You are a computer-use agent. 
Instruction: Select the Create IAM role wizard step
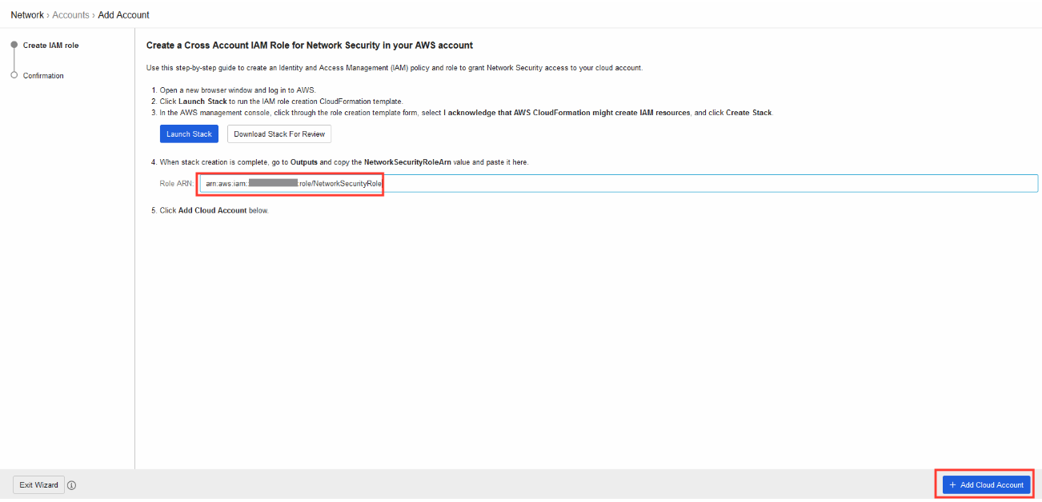[50, 46]
